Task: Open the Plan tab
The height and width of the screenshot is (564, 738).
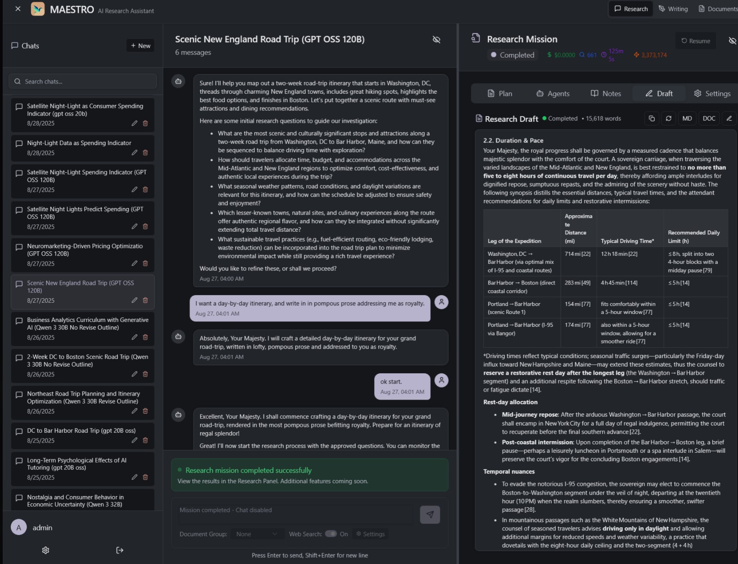Action: 500,93
